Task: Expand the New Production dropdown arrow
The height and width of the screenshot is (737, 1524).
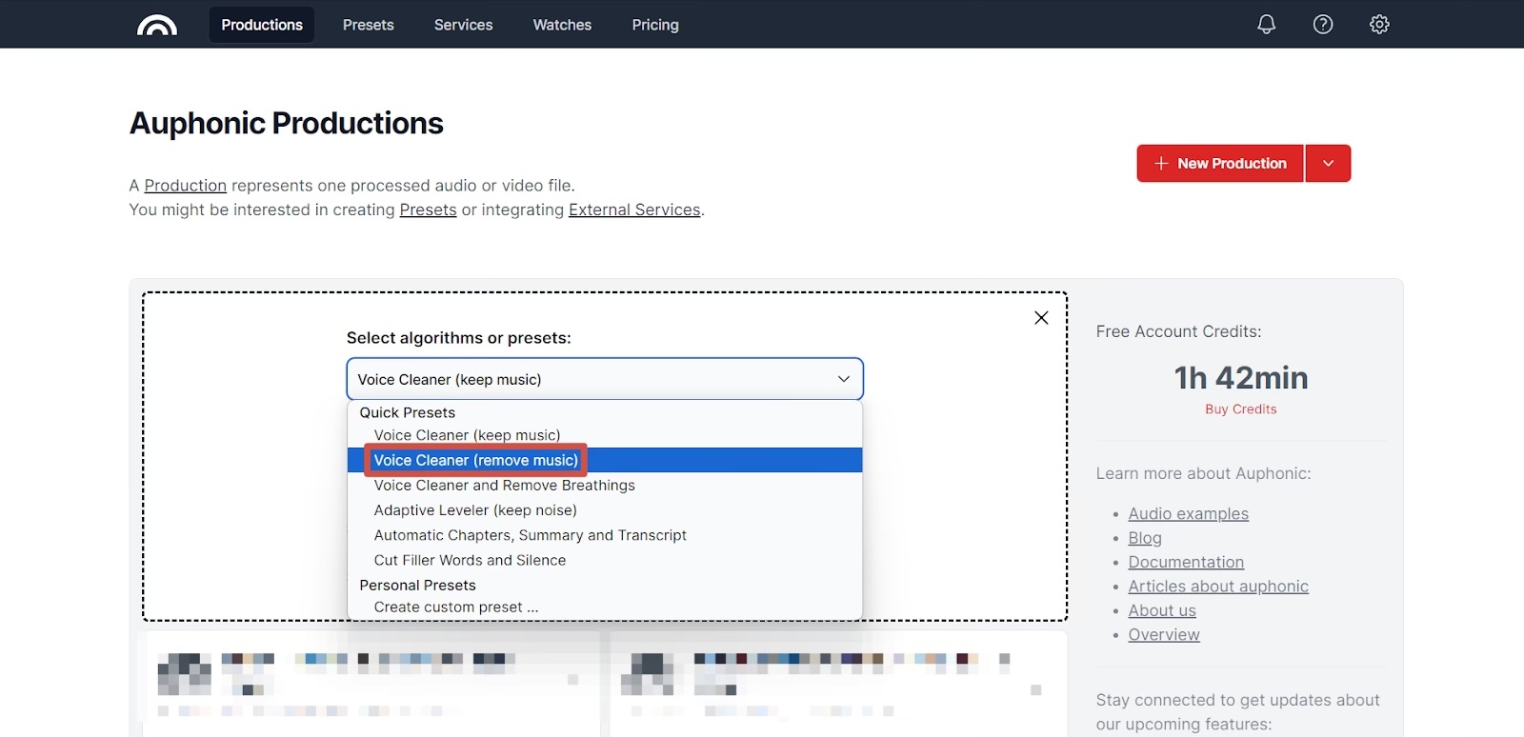Action: tap(1328, 164)
